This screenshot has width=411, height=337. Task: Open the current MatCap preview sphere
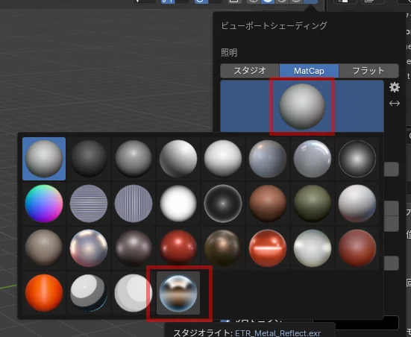tap(302, 107)
